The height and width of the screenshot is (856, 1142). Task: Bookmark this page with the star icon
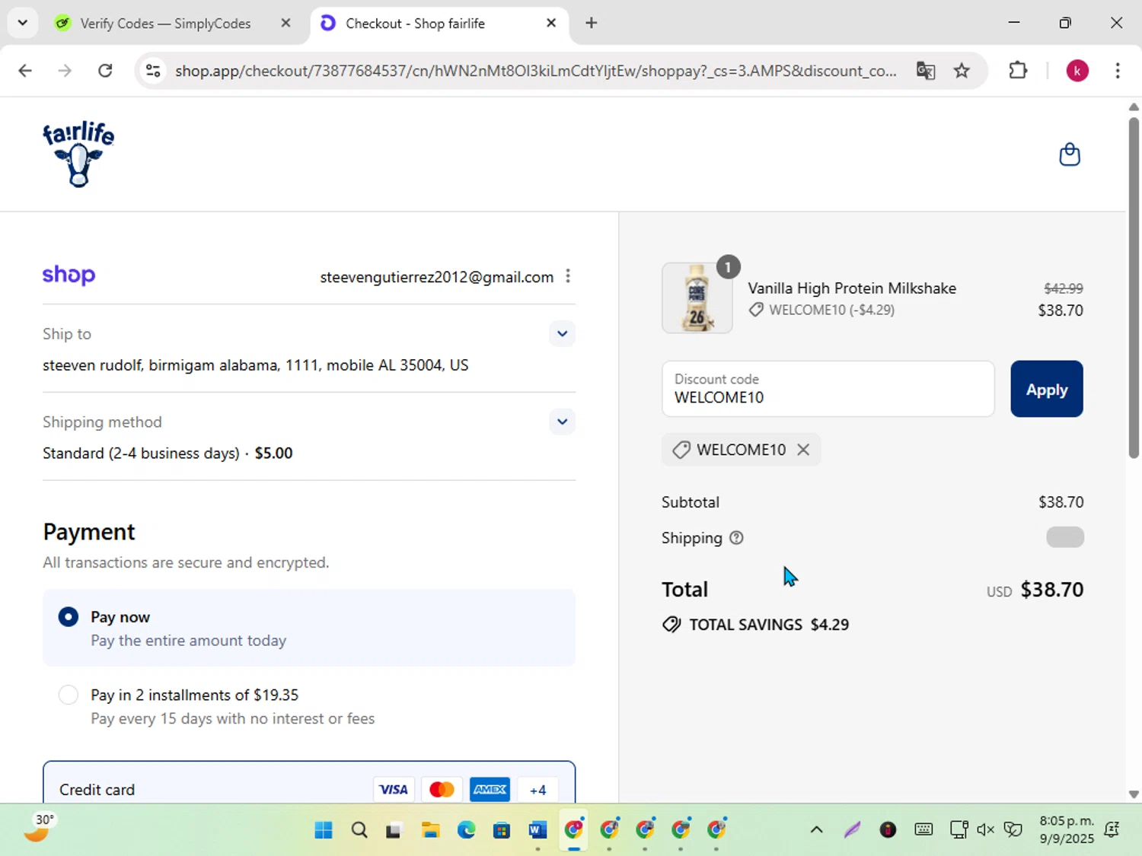(x=962, y=71)
